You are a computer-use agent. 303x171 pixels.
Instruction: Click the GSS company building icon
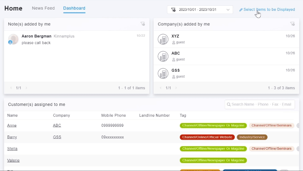point(163,73)
